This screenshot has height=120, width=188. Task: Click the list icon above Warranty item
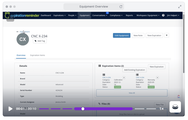coord(137,75)
